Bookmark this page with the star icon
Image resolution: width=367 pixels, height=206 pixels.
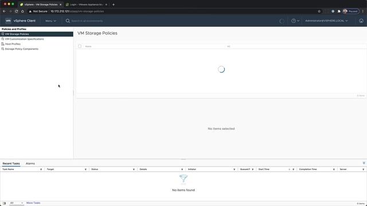pyautogui.click(x=319, y=11)
